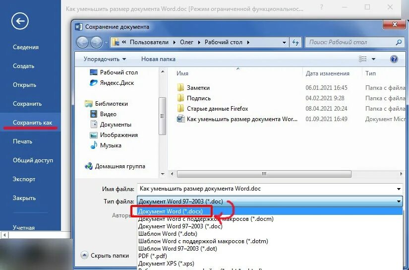Screen dimensions: 409x270
Task: Expand the Имя файла dropdown arrow
Action: coord(399,189)
